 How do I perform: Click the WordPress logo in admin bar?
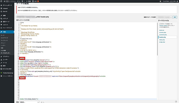[1, 1]
